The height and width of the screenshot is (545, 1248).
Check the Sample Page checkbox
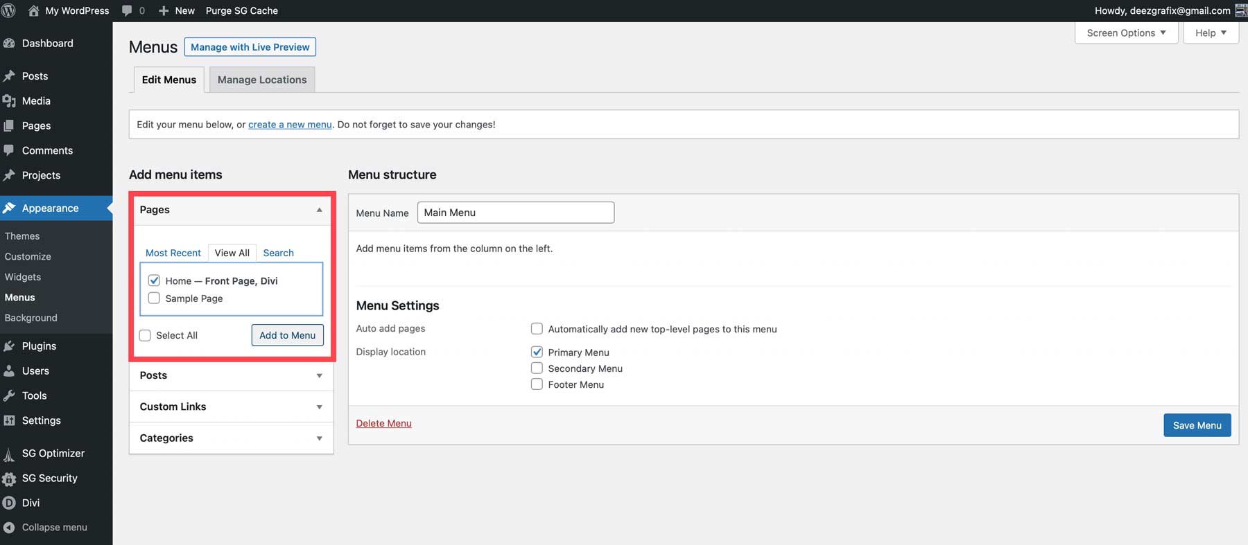(154, 298)
